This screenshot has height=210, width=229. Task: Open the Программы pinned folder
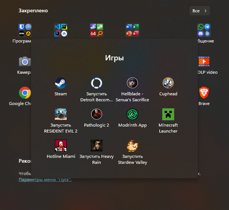click(x=25, y=30)
